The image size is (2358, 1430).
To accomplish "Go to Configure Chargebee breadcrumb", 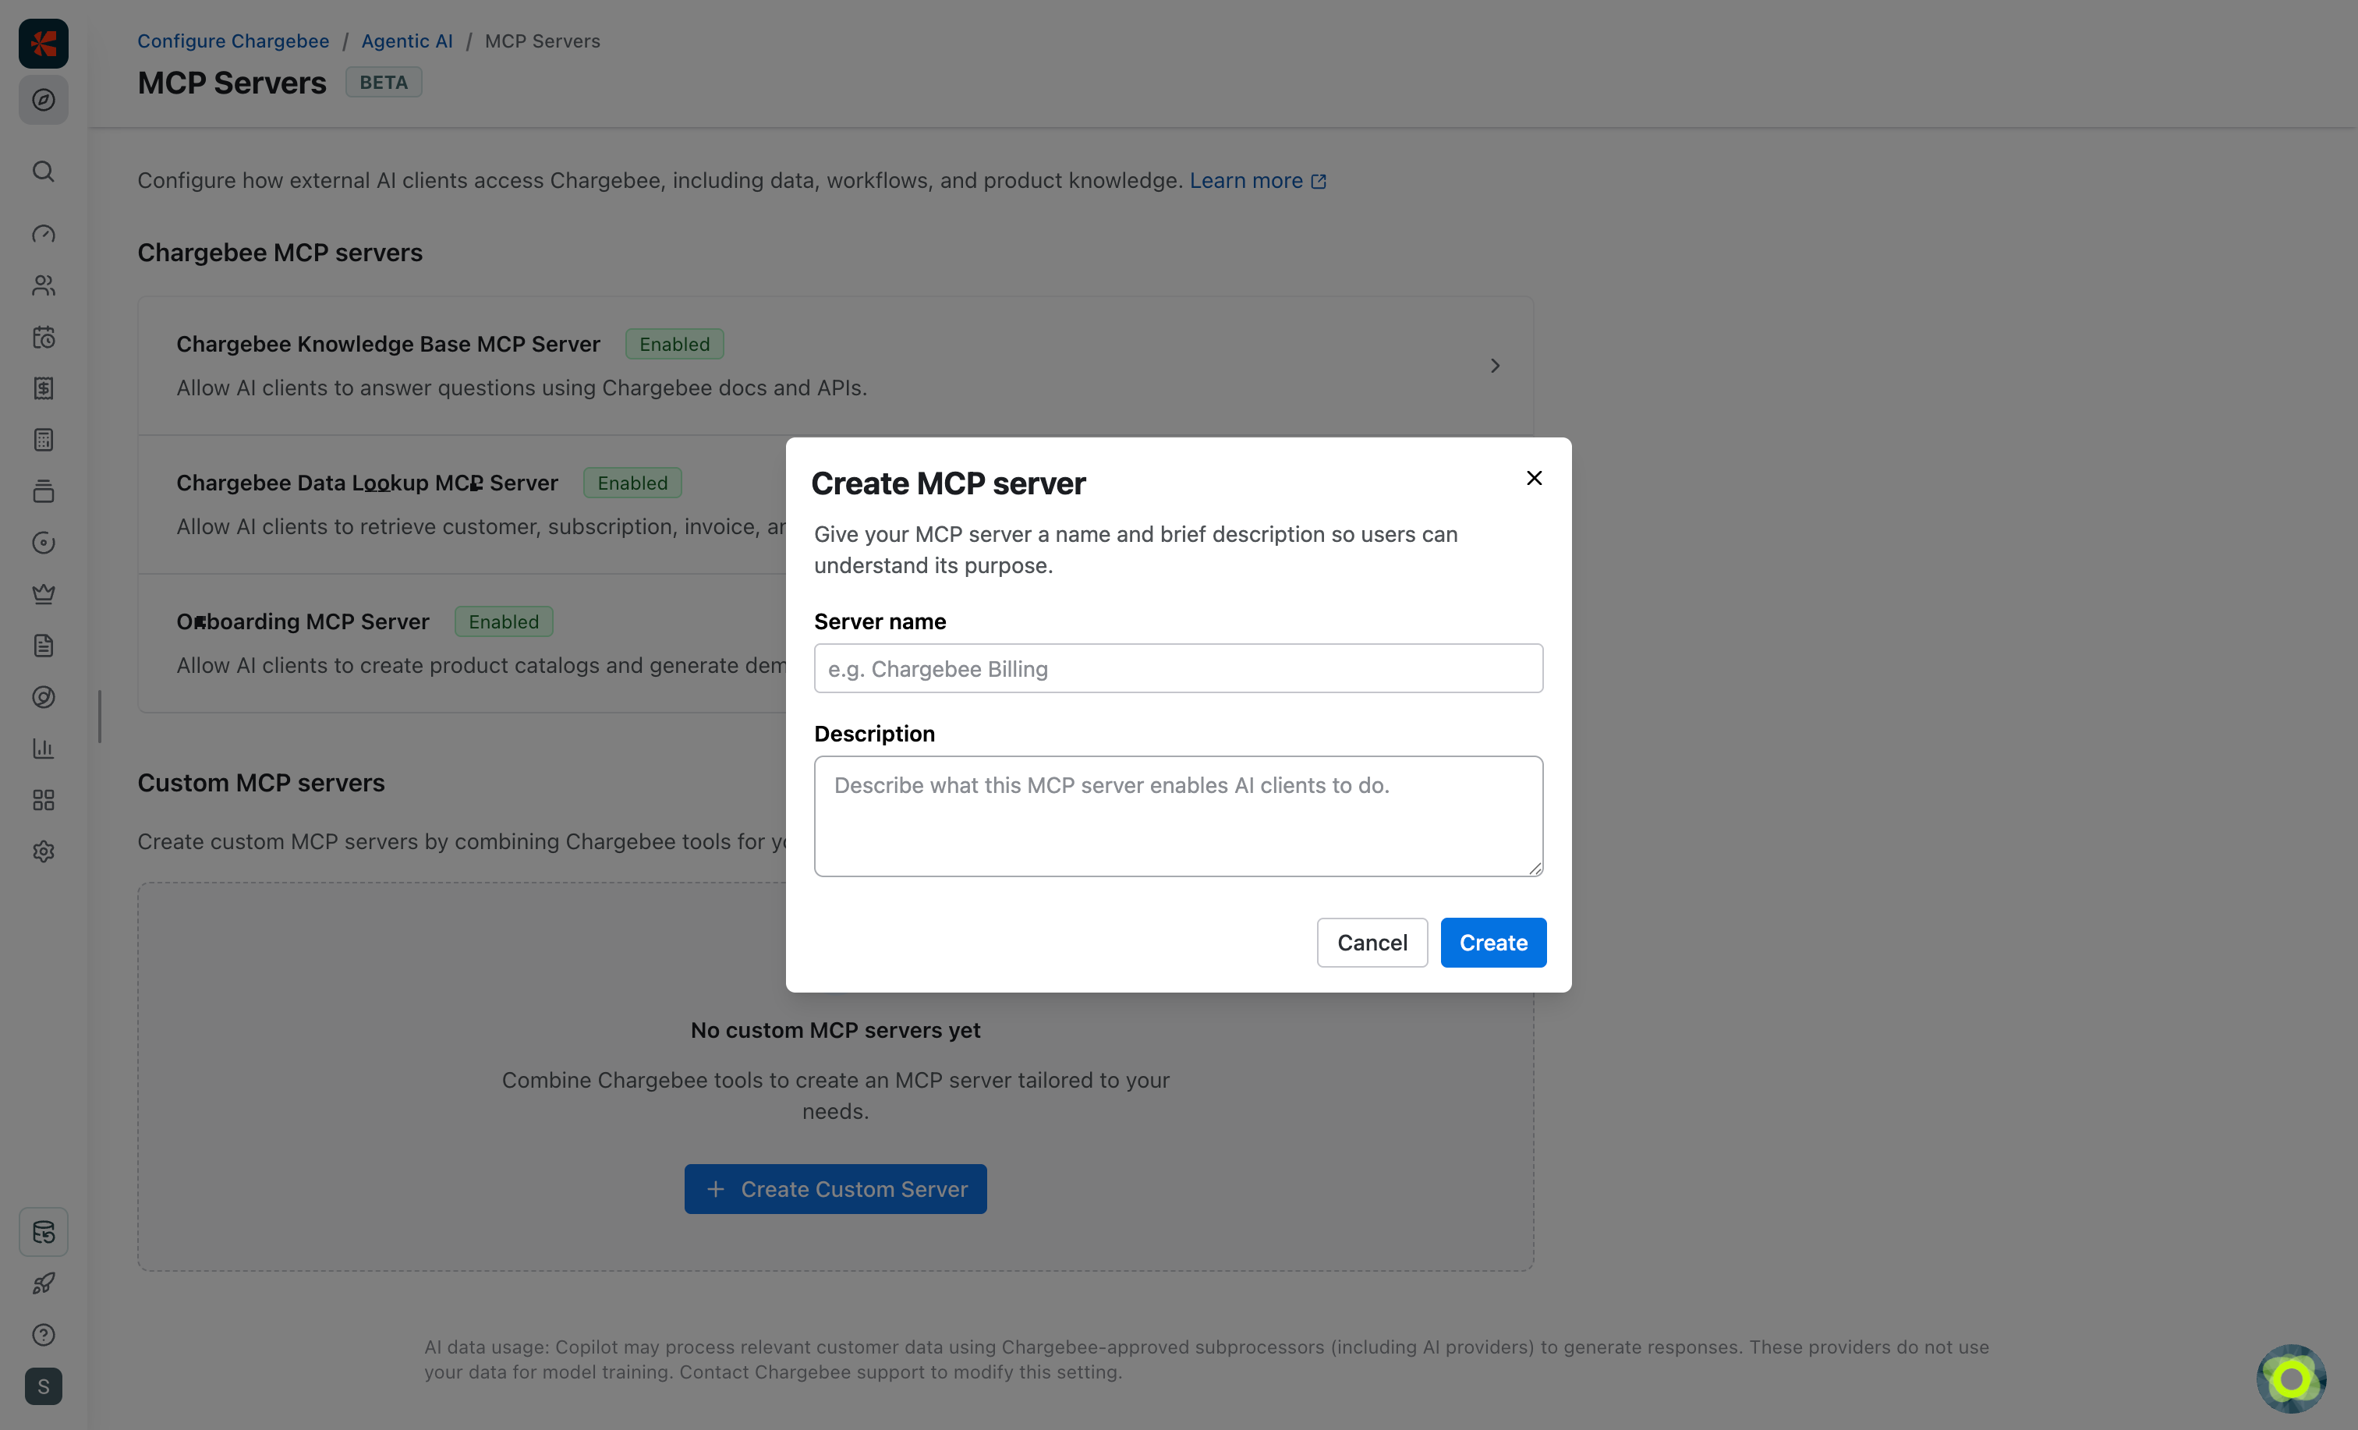I will pyautogui.click(x=232, y=41).
